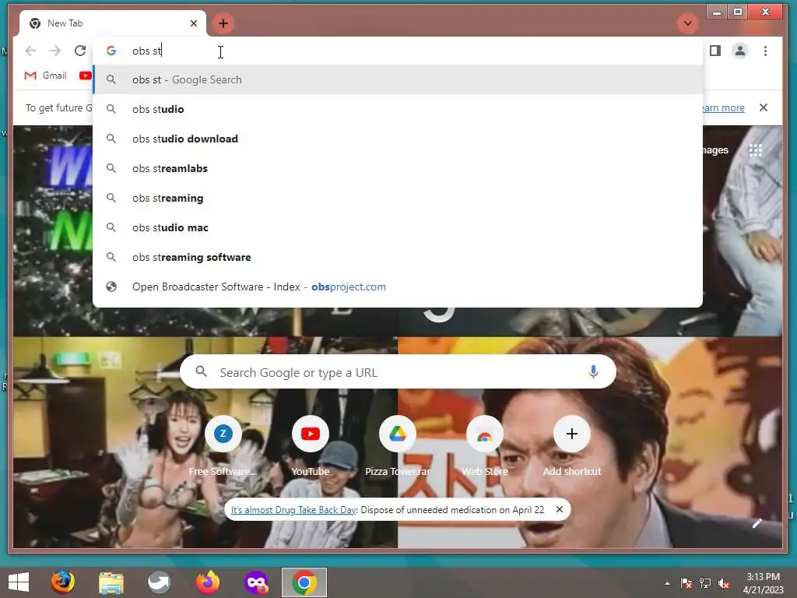The image size is (797, 598).
Task: Choose the 'obs studio download' suggestion
Action: [398, 139]
